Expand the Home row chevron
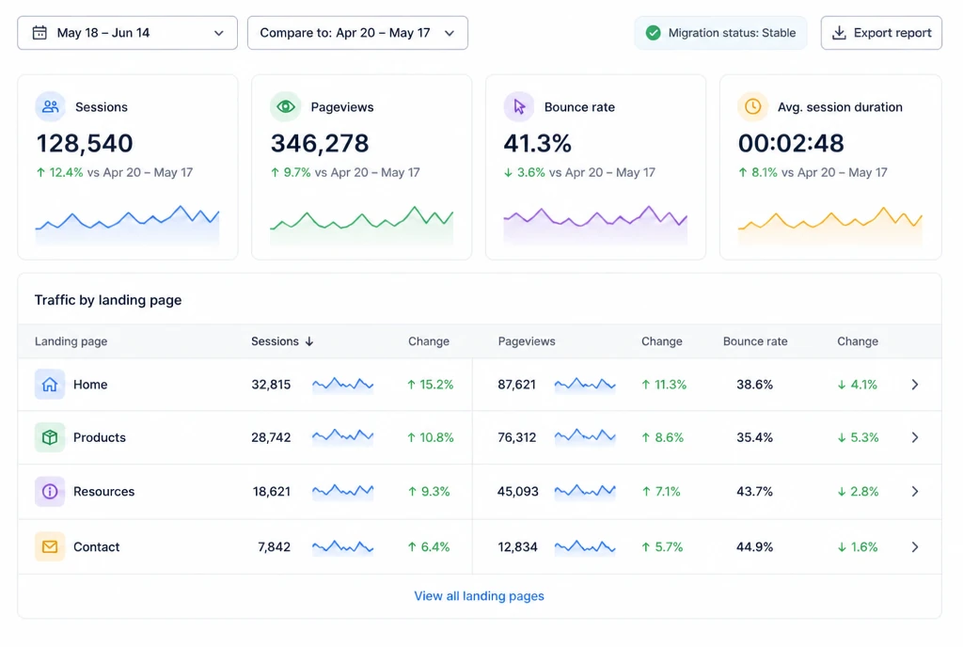 tap(915, 385)
